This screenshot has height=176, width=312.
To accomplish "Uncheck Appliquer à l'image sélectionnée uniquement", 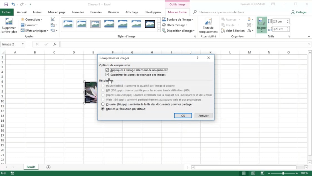I will pos(107,70).
